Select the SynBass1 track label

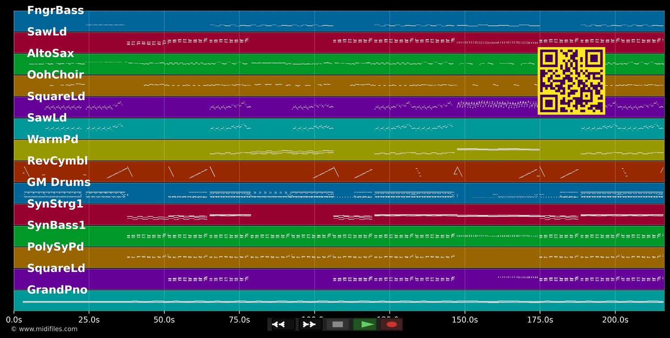[56, 225]
